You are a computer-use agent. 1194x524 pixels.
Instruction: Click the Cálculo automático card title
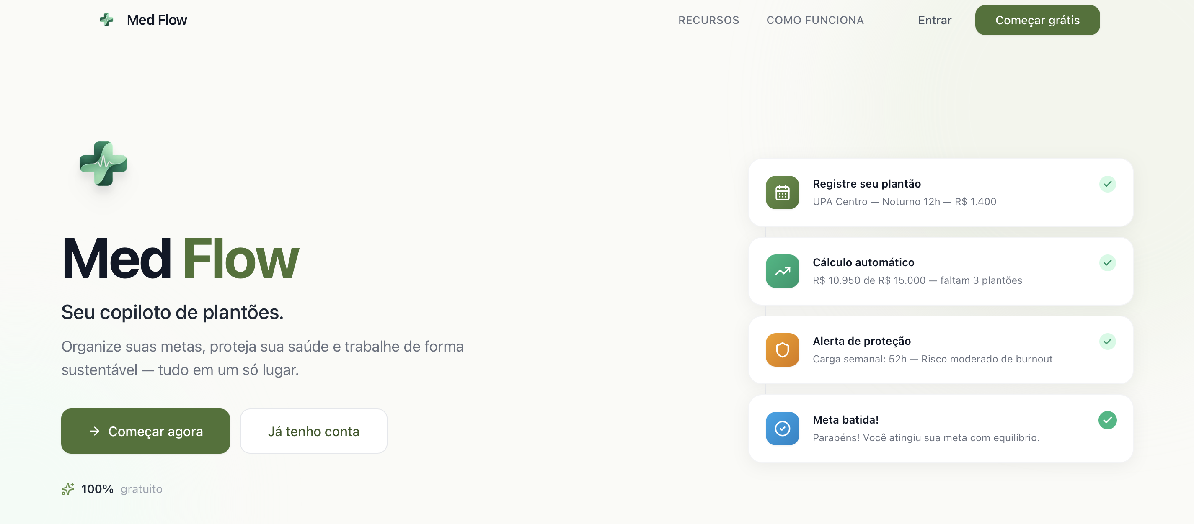[x=863, y=262]
